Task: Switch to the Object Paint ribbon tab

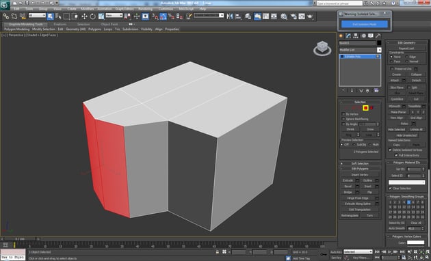Action: 109,24
